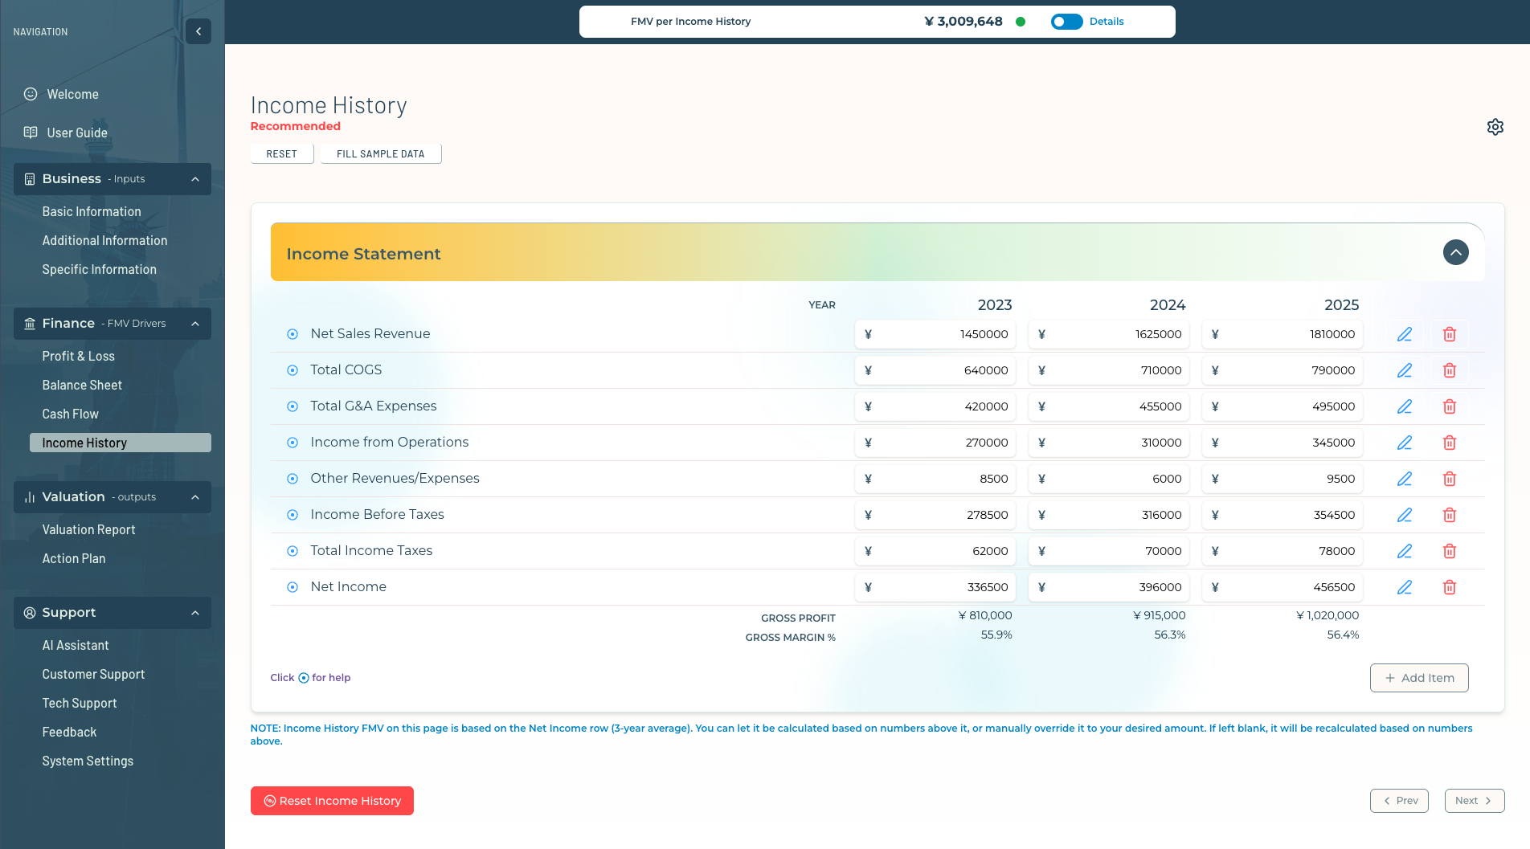Click the Add Item button
This screenshot has height=849, width=1530.
1418,678
